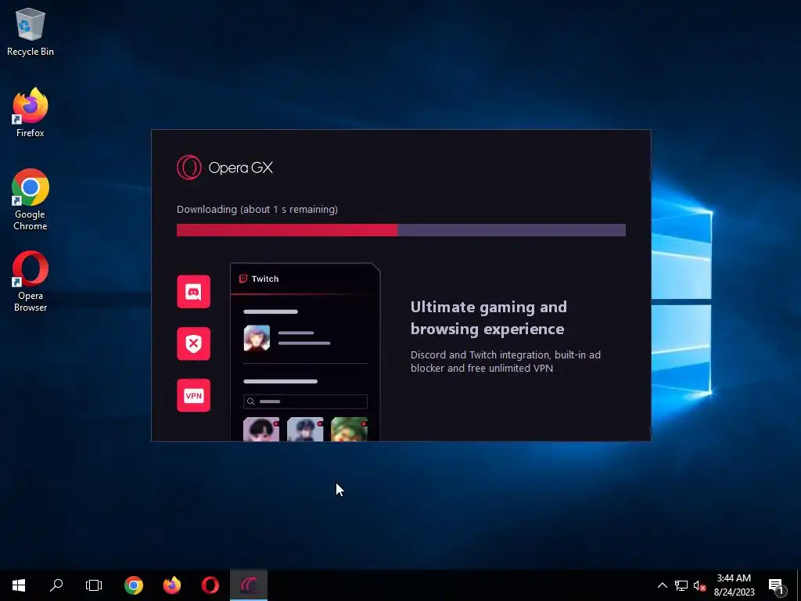Click the streamer avatar in Twitch panel
801x601 pixels.
click(257, 338)
